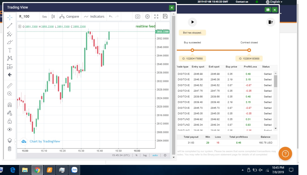Screen dimensions: 307x175
Task: Click the chart snapshot camera icon
Action: tap(138, 17)
